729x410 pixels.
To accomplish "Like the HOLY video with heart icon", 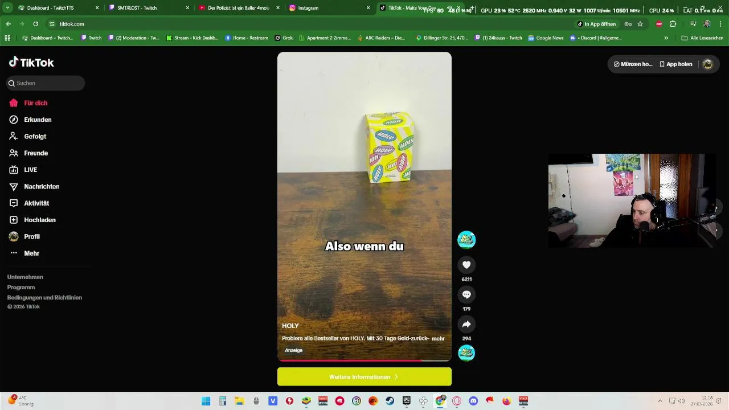I will tap(466, 265).
